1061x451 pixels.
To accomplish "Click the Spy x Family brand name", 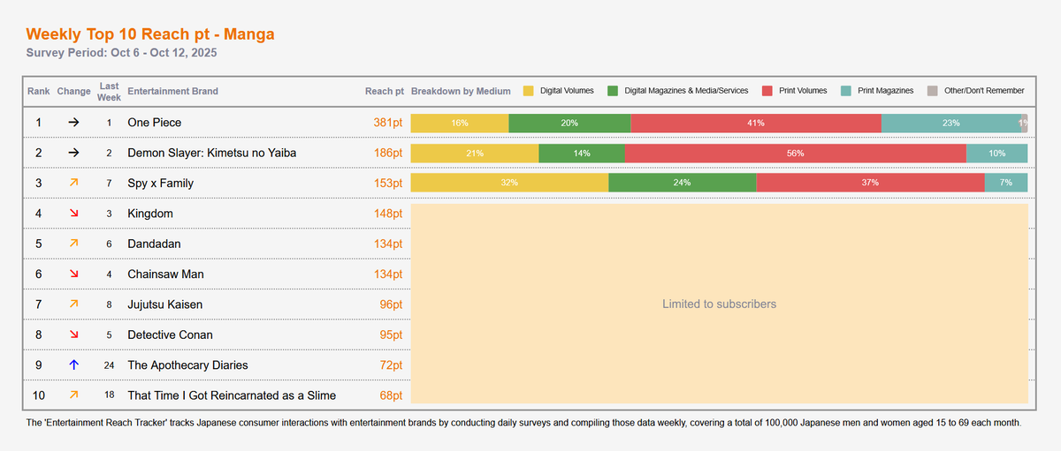I will [160, 183].
